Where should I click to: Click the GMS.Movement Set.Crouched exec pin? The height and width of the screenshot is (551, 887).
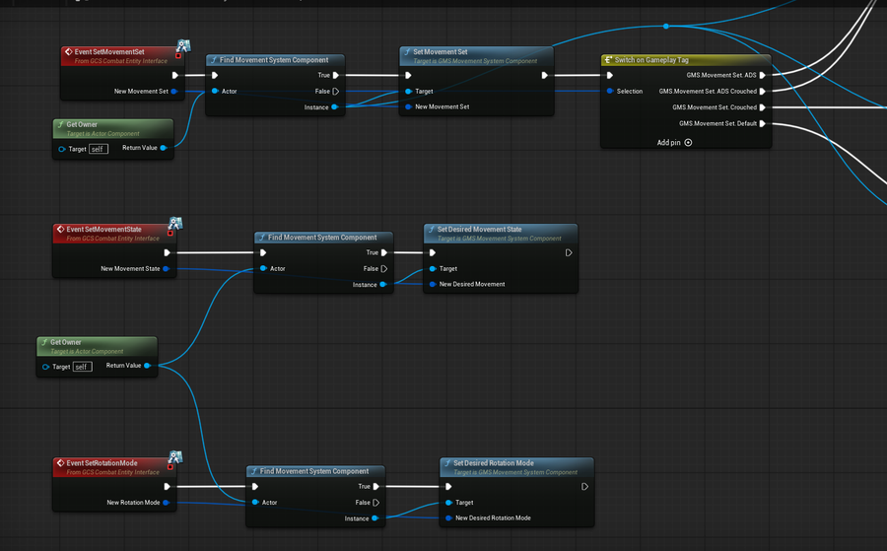click(x=763, y=107)
